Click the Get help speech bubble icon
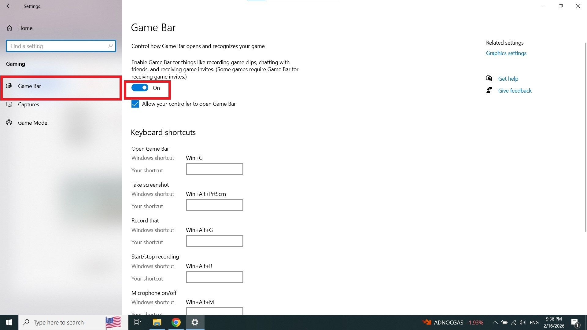 coord(489,78)
